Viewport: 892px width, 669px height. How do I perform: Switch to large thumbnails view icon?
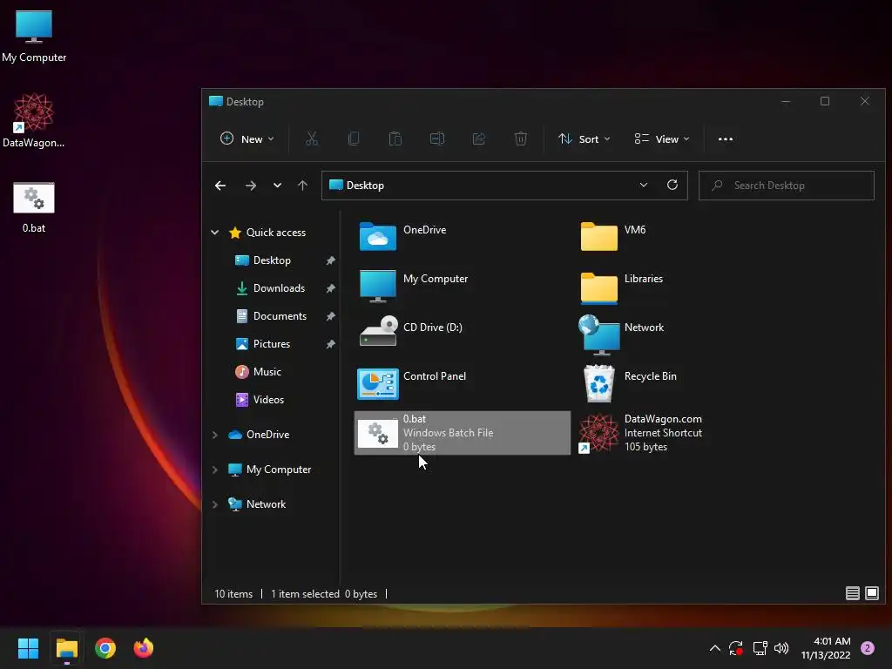tap(871, 593)
